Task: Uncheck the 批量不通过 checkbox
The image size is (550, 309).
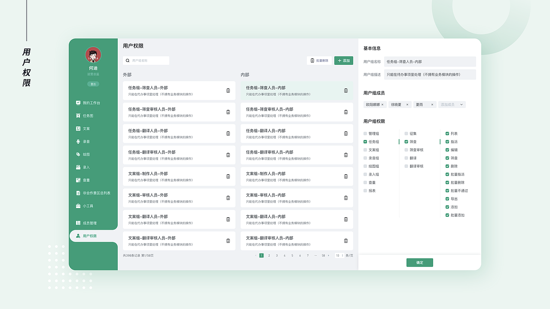Action: click(x=447, y=191)
